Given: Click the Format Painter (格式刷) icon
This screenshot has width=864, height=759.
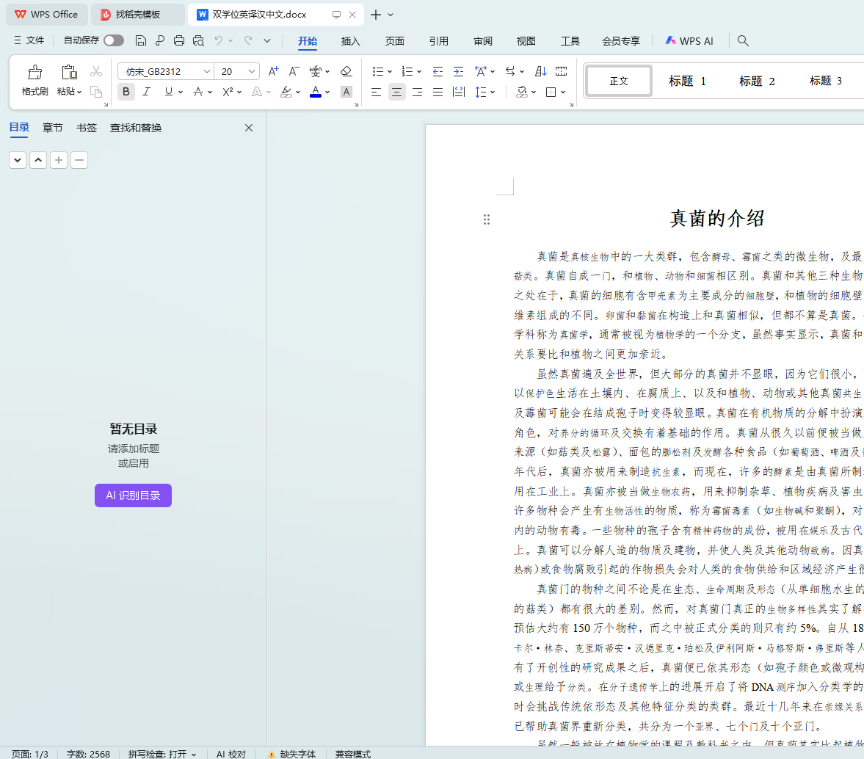Looking at the screenshot, I should (x=35, y=73).
